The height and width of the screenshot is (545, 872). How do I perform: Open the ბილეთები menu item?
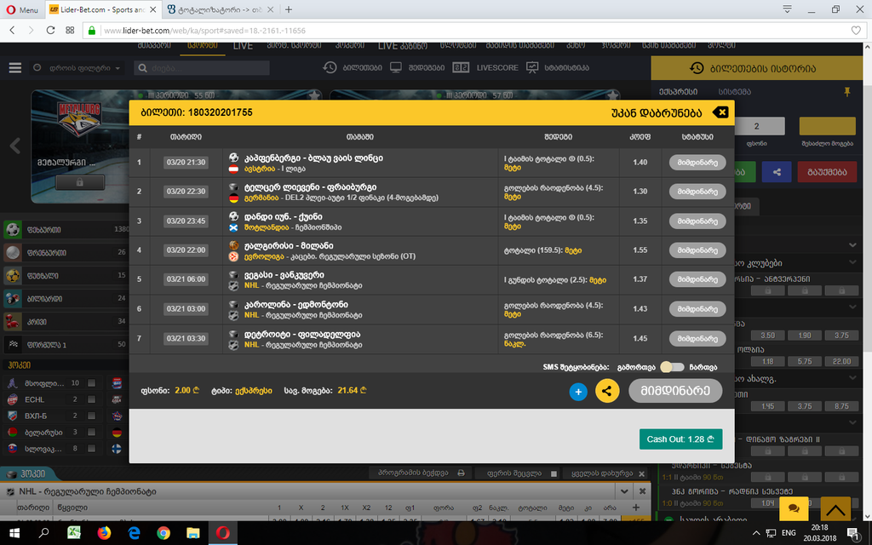(x=353, y=68)
